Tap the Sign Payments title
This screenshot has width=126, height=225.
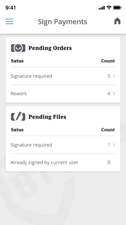[x=62, y=22]
